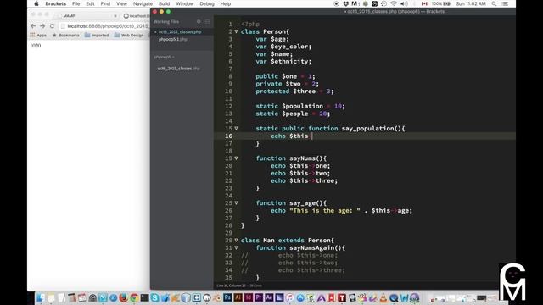Open Notification Center icon in menu bar
Image resolution: width=543 pixels, height=305 pixels.
[506, 3]
